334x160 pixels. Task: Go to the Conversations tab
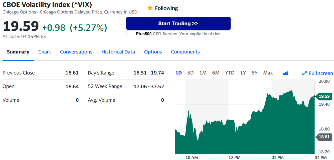coord(76,52)
